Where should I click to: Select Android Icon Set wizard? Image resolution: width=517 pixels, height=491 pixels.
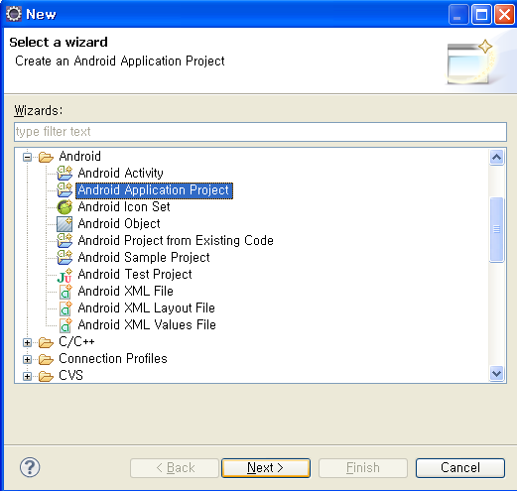(124, 207)
